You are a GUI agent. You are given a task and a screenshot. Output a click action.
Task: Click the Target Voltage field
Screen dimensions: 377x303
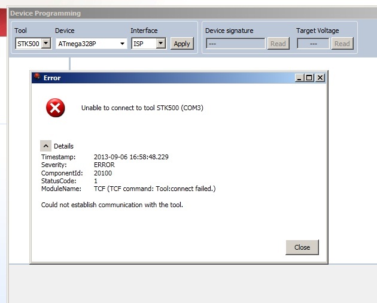click(x=313, y=44)
